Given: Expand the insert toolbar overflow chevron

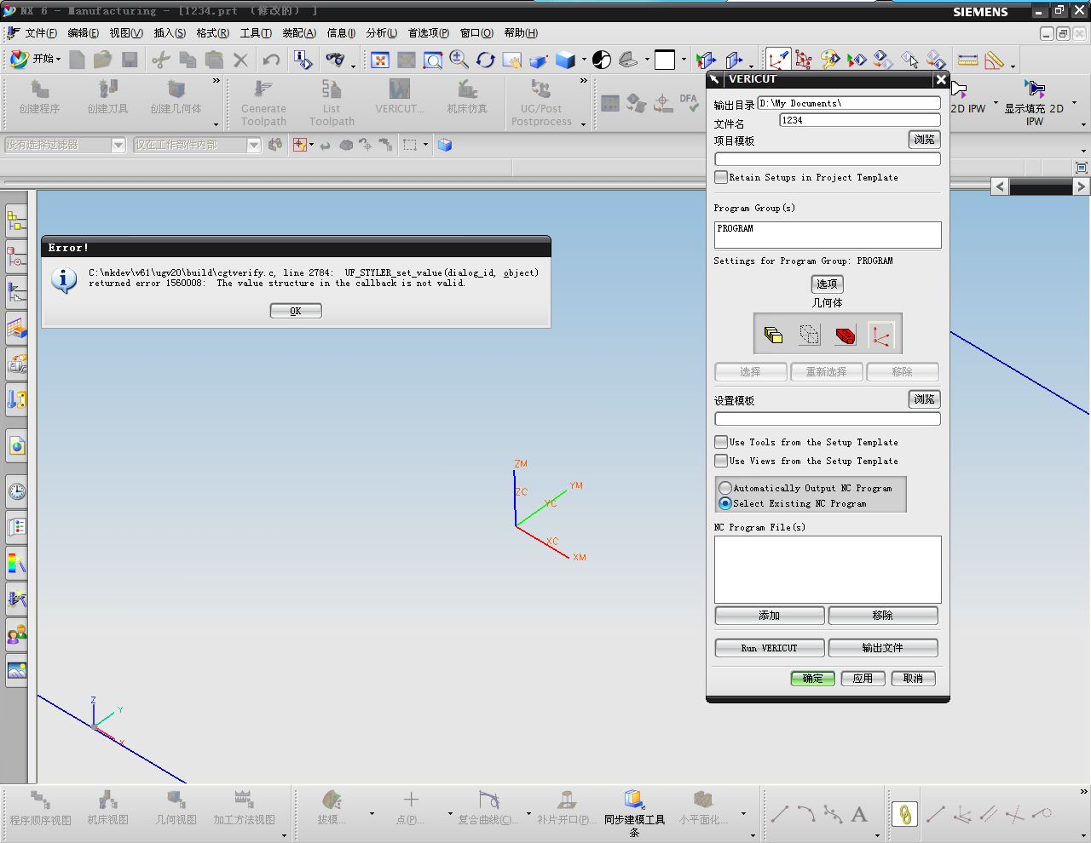Looking at the screenshot, I should point(216,81).
